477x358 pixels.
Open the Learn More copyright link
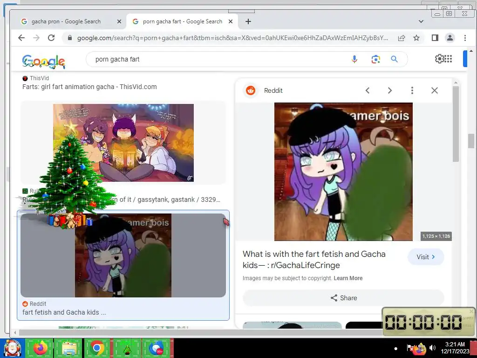[x=348, y=278]
